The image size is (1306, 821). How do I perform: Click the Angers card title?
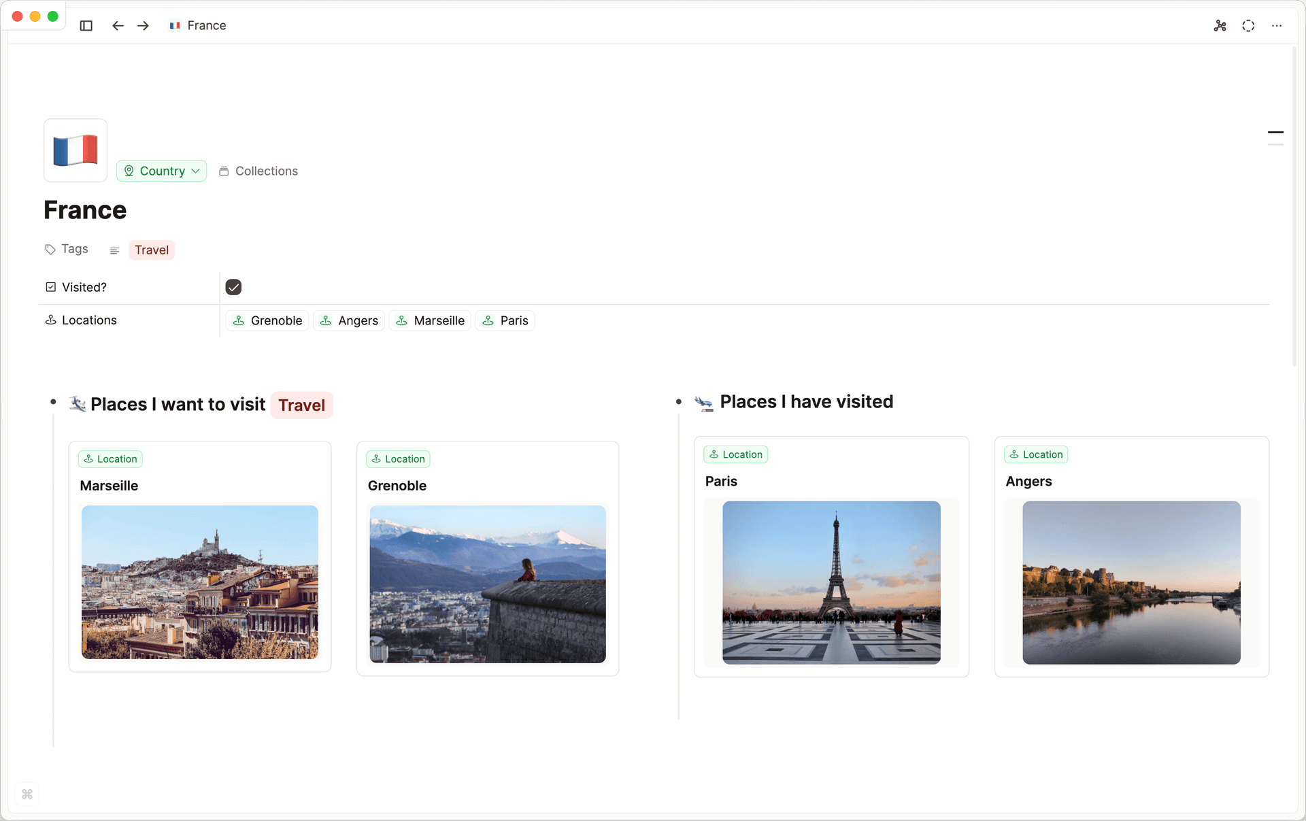[1028, 481]
